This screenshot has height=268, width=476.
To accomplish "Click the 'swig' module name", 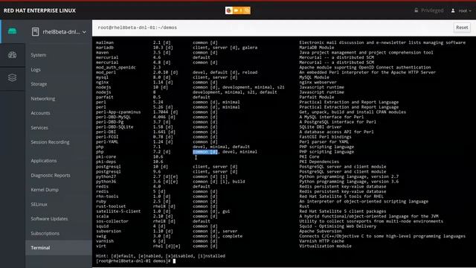I will [101, 236].
